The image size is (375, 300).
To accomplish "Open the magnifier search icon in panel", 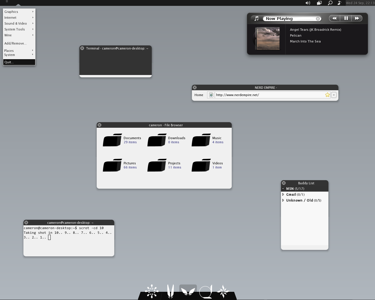I will (x=330, y=3).
